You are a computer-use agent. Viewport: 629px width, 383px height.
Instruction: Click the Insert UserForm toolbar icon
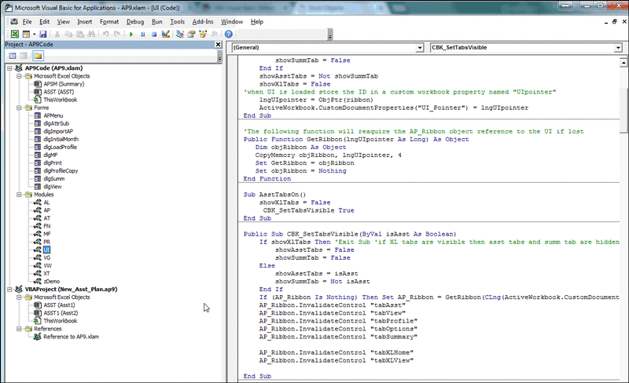click(x=26, y=34)
